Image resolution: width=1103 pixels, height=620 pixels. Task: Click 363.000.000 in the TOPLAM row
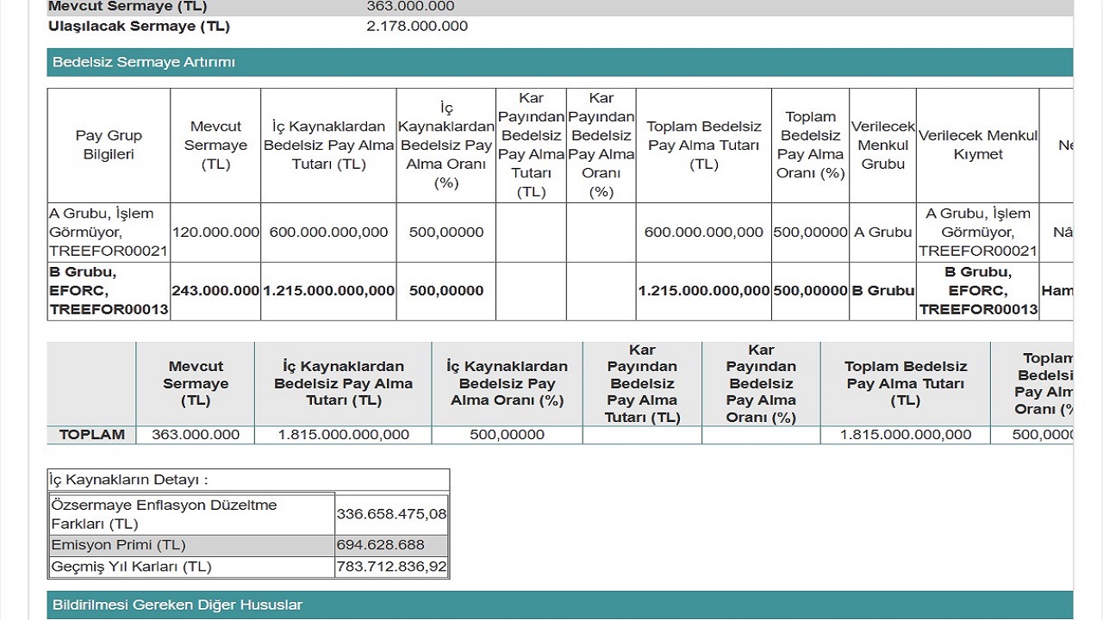click(196, 435)
